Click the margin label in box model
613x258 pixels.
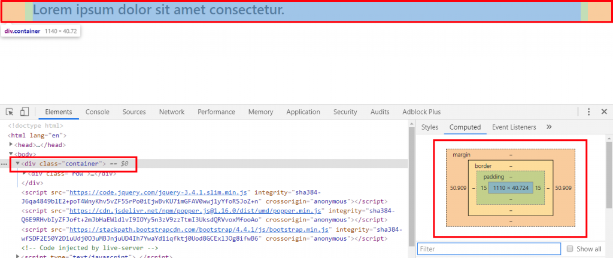[x=461, y=155]
